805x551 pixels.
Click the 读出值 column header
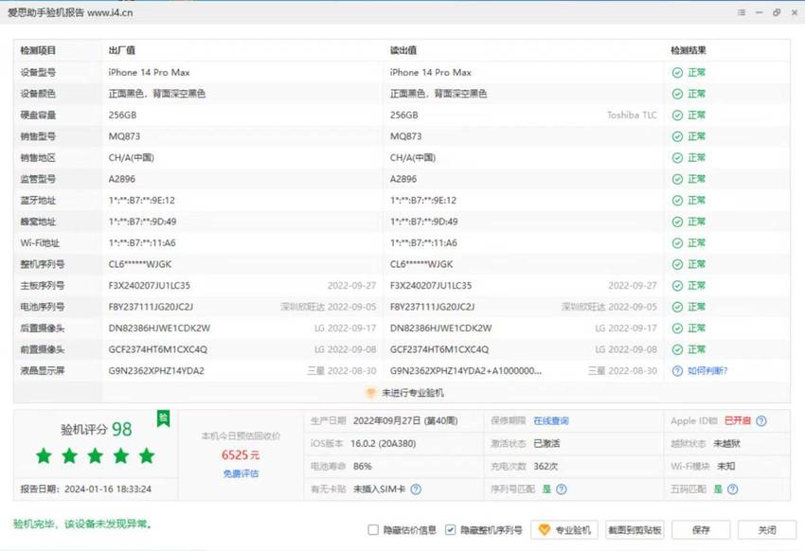click(x=403, y=50)
